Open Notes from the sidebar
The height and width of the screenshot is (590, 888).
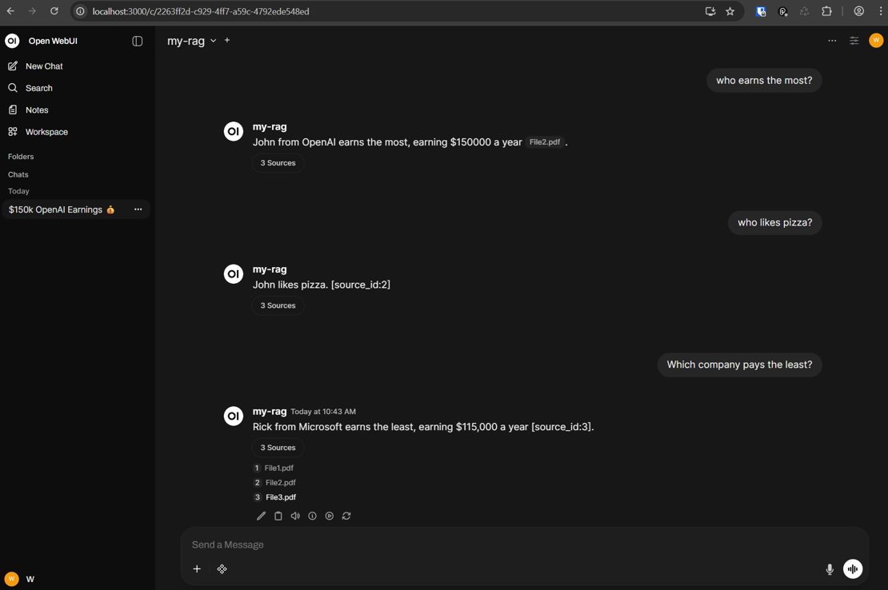click(x=37, y=110)
